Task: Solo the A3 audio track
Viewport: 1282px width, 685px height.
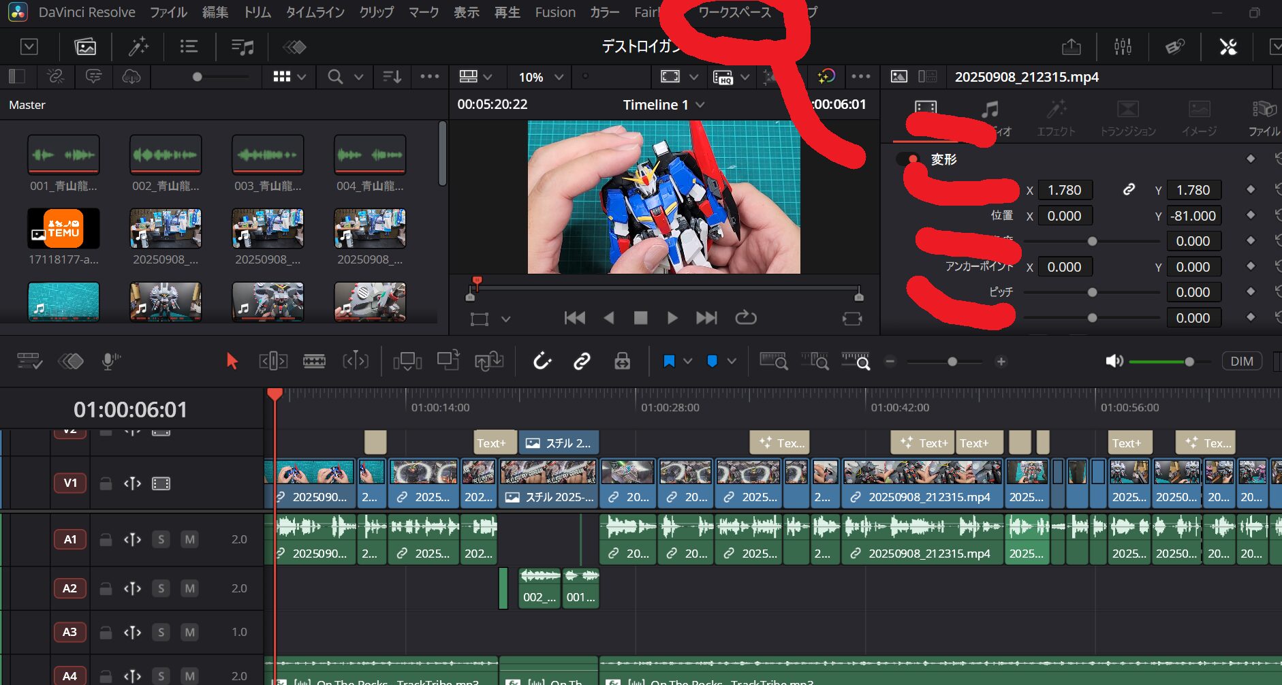Action: [161, 632]
